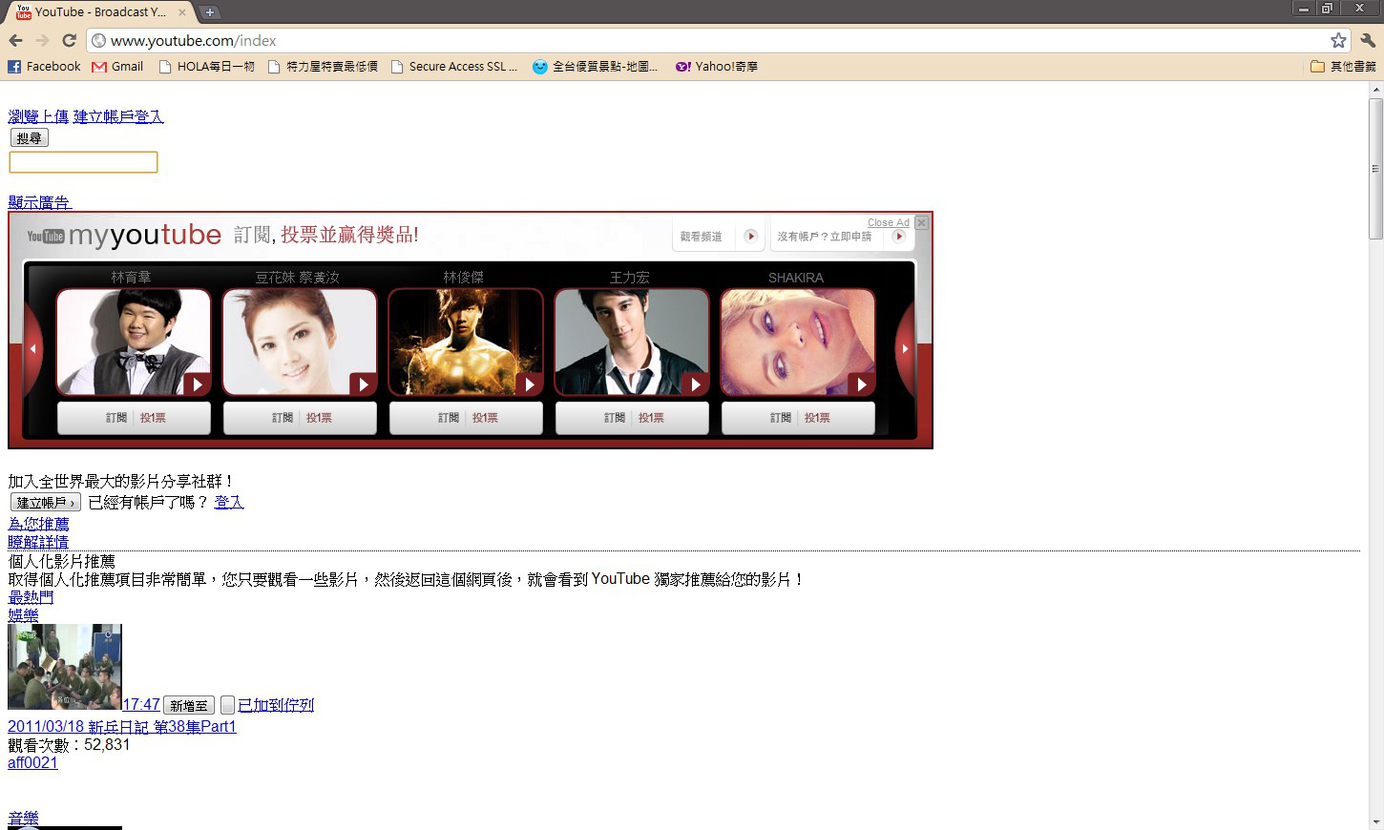Open the 林俊傑 artist photo

coord(466,342)
